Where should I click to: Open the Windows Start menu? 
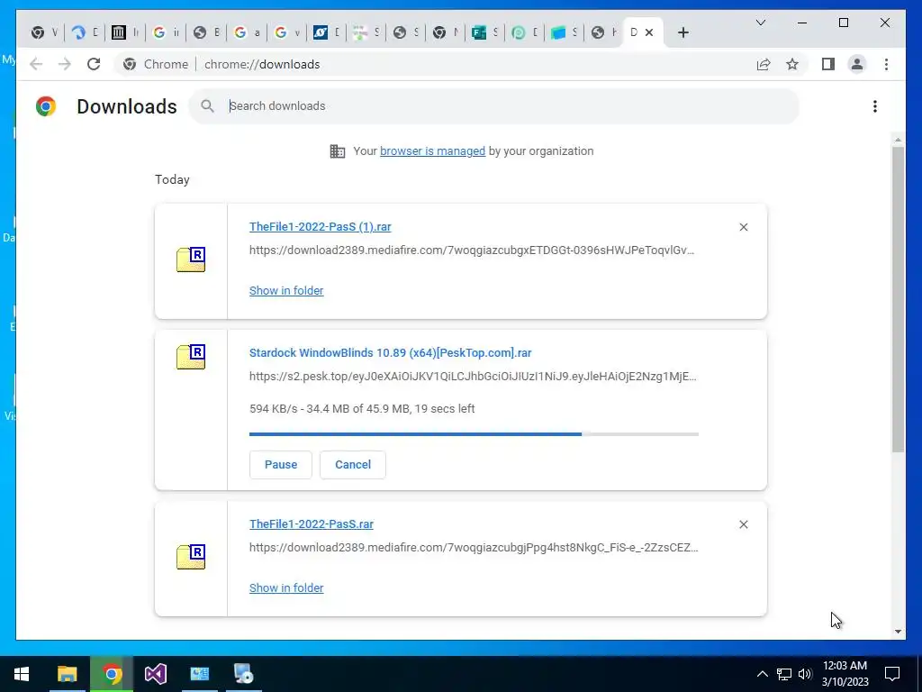pyautogui.click(x=22, y=674)
